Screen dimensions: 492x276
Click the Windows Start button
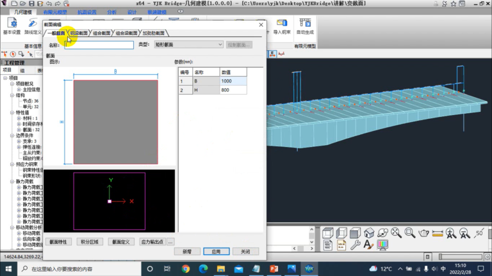pyautogui.click(x=8, y=269)
